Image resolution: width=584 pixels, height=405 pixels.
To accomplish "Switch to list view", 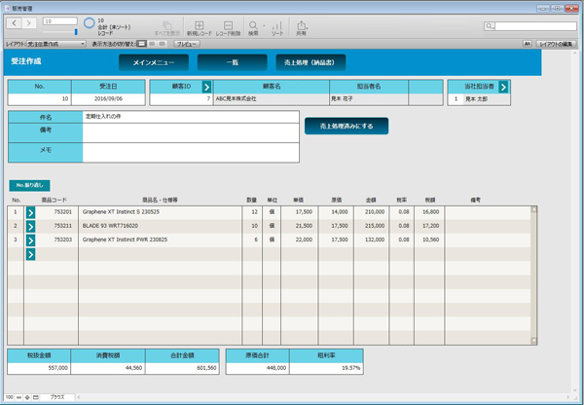I will [152, 44].
